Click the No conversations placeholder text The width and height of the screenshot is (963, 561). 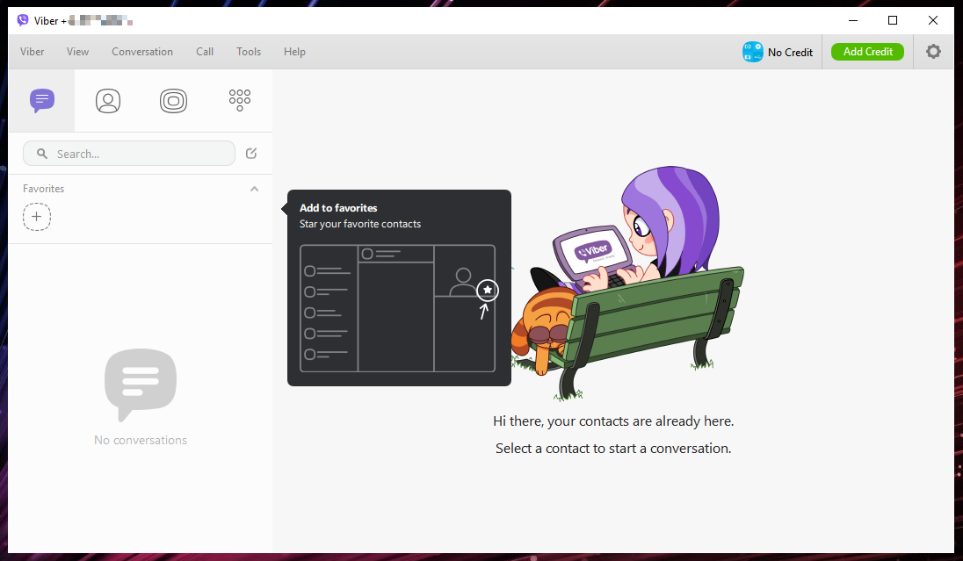click(x=141, y=440)
